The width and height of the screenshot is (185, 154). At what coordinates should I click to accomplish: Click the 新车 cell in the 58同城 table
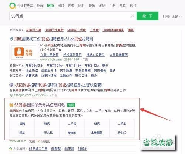tap(22, 133)
